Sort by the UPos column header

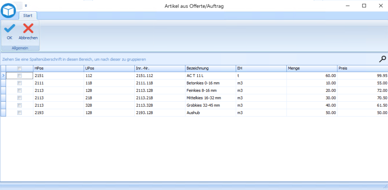(109, 69)
